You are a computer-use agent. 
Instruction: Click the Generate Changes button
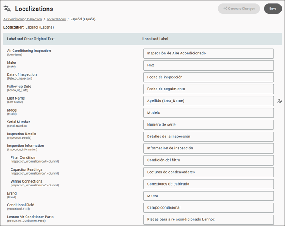click(x=239, y=9)
